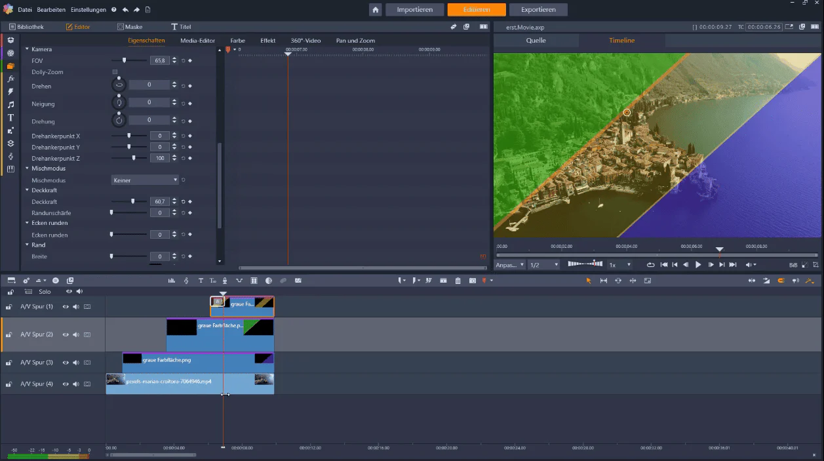
Task: Open the Einstellungen menu
Action: click(88, 10)
